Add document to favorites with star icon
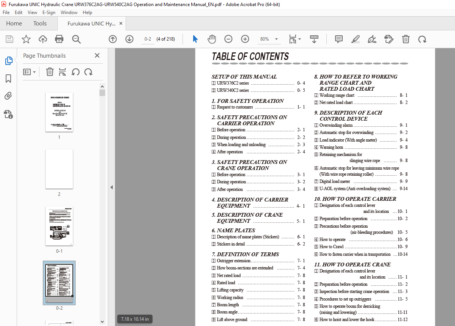Viewport: 455px width, 326px height. (x=26, y=39)
